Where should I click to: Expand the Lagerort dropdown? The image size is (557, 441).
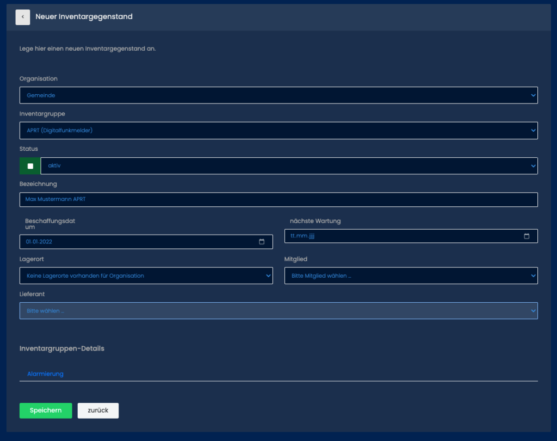click(146, 276)
